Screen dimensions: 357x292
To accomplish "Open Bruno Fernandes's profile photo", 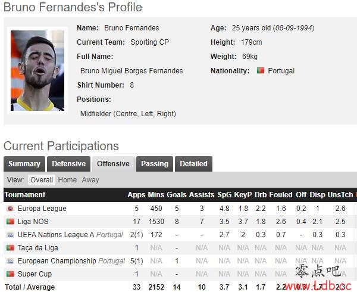I will pos(37,70).
